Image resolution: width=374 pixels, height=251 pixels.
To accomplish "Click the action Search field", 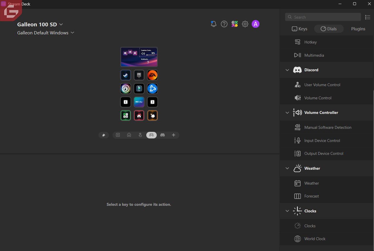I will (323, 17).
